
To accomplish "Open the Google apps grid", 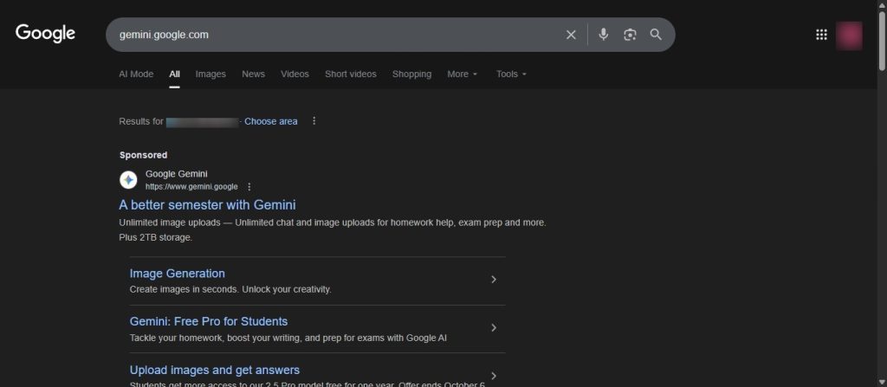I will (821, 35).
